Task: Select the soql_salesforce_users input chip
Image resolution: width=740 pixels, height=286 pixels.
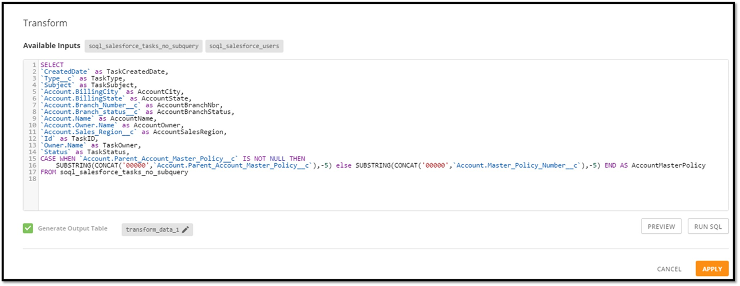Action: (x=245, y=46)
